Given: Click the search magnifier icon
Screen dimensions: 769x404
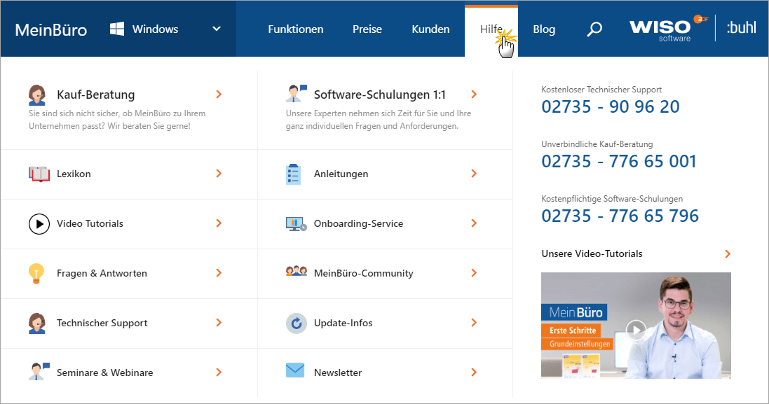Looking at the screenshot, I should coord(594,29).
